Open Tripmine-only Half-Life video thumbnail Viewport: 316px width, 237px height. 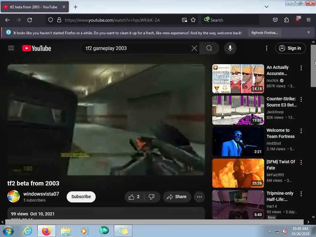[x=238, y=205]
